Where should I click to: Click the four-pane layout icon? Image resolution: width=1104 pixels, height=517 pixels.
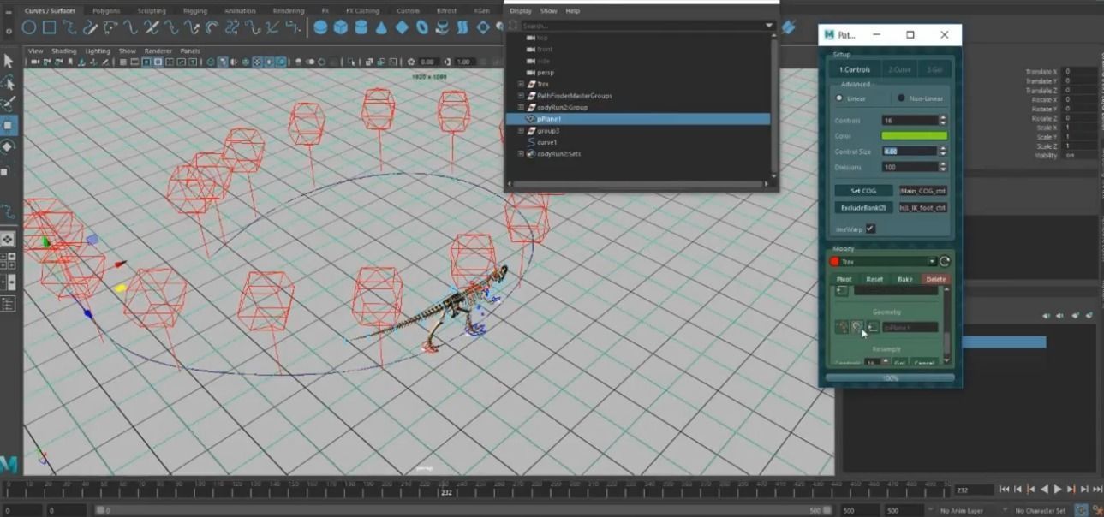8,260
